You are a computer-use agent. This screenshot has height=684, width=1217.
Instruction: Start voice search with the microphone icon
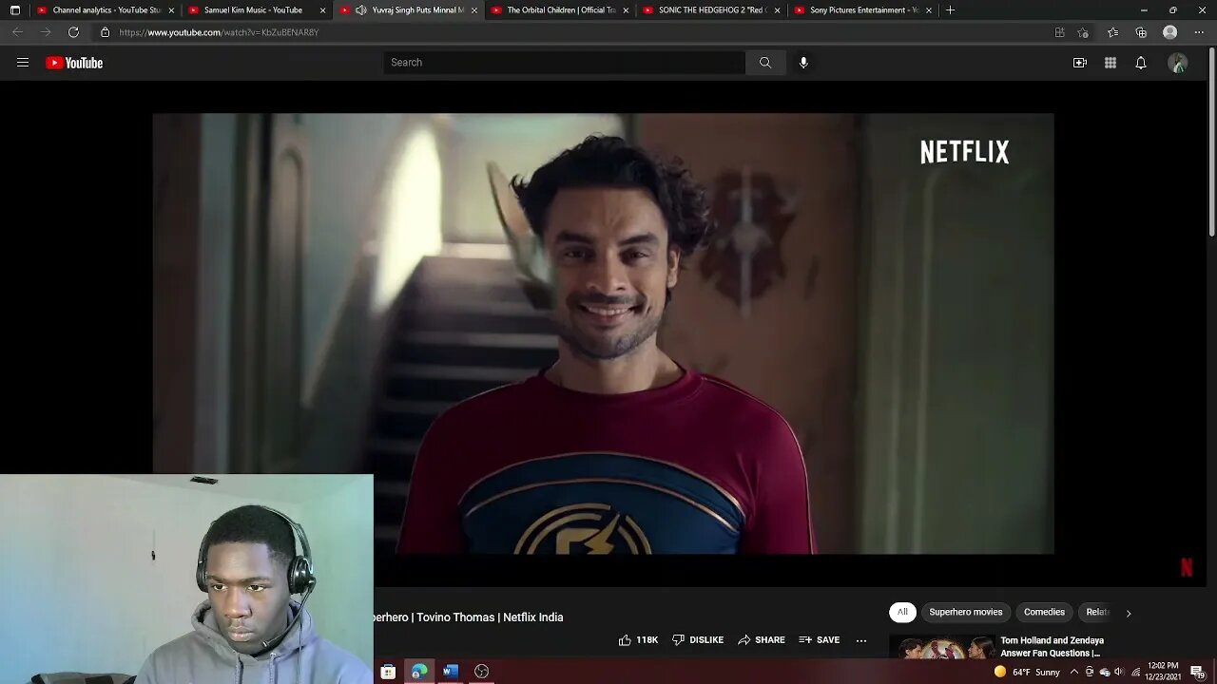[x=803, y=63]
